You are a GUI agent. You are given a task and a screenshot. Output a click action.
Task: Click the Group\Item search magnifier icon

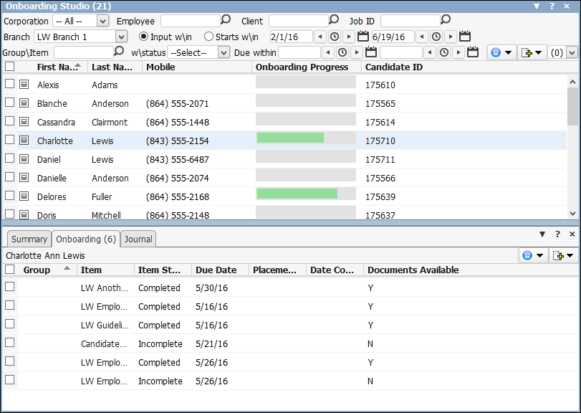pos(119,51)
